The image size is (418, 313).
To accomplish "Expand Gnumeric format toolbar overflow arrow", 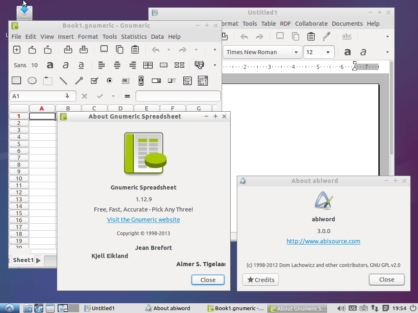I will tap(215, 65).
